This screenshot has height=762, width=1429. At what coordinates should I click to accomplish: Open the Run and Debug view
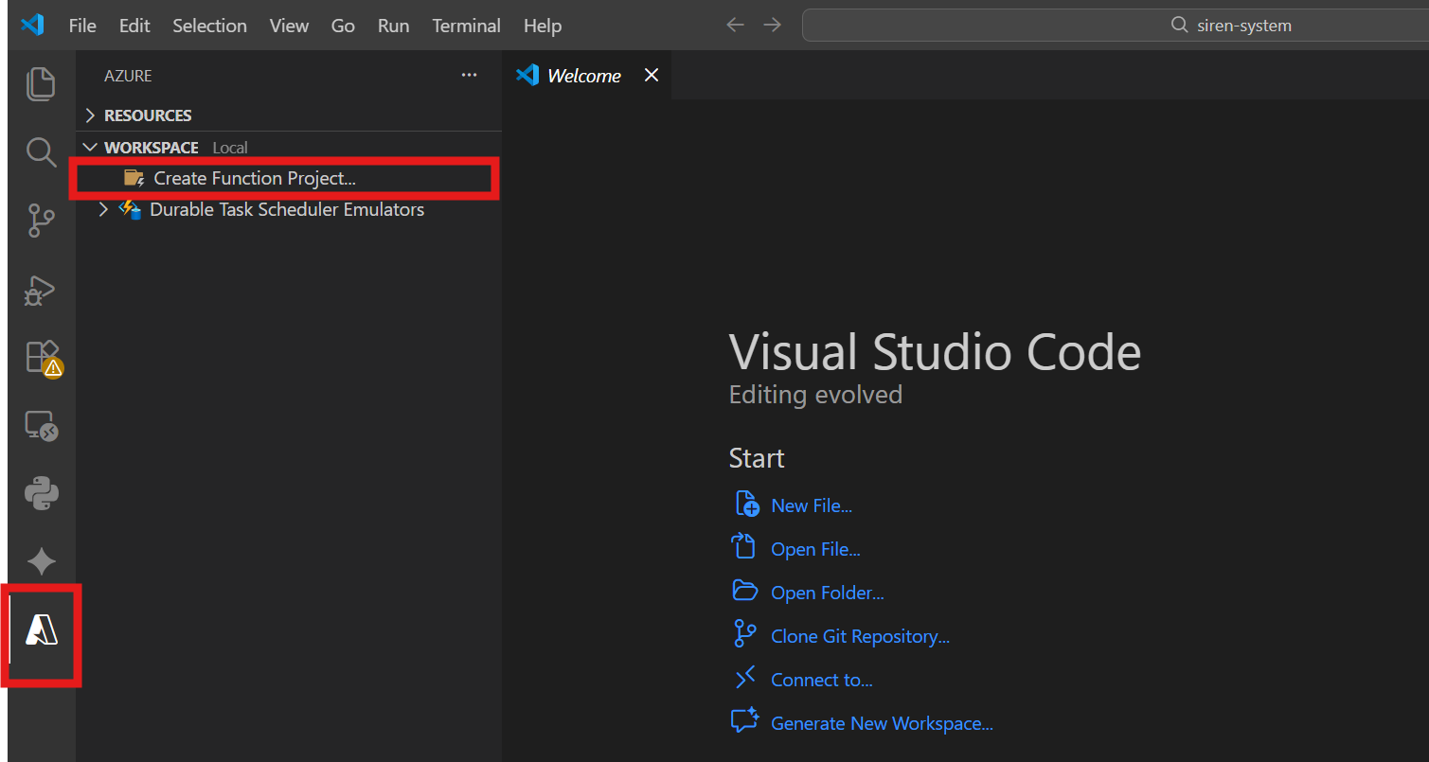point(41,290)
